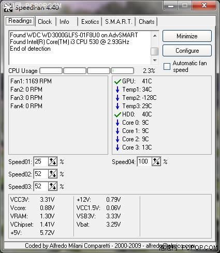Enable the Automatic fan speed checkbox
Screen dimensions: 220x253
pos(167,66)
